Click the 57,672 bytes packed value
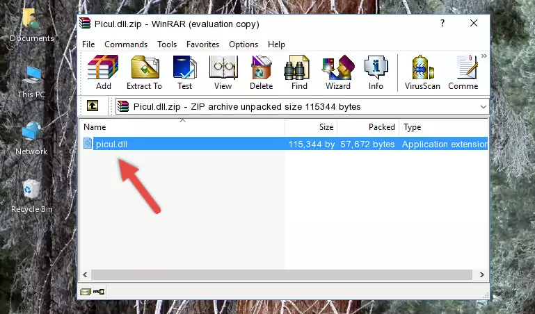535x314 pixels. pyautogui.click(x=367, y=144)
